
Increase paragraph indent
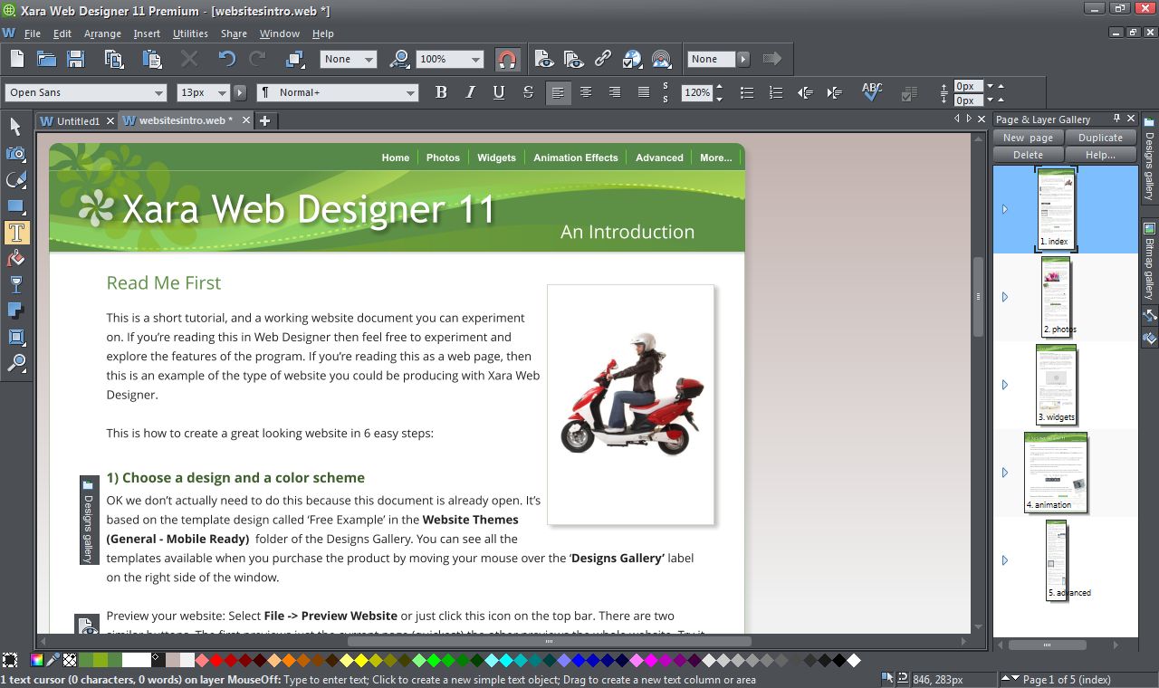click(x=834, y=92)
